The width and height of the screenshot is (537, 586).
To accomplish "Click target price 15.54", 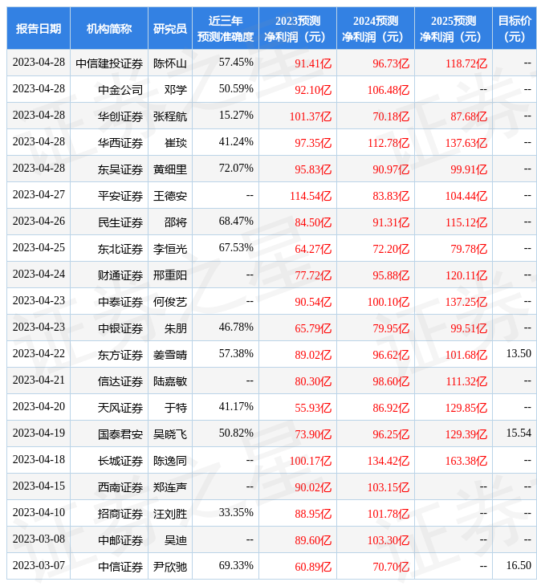I will tap(519, 433).
